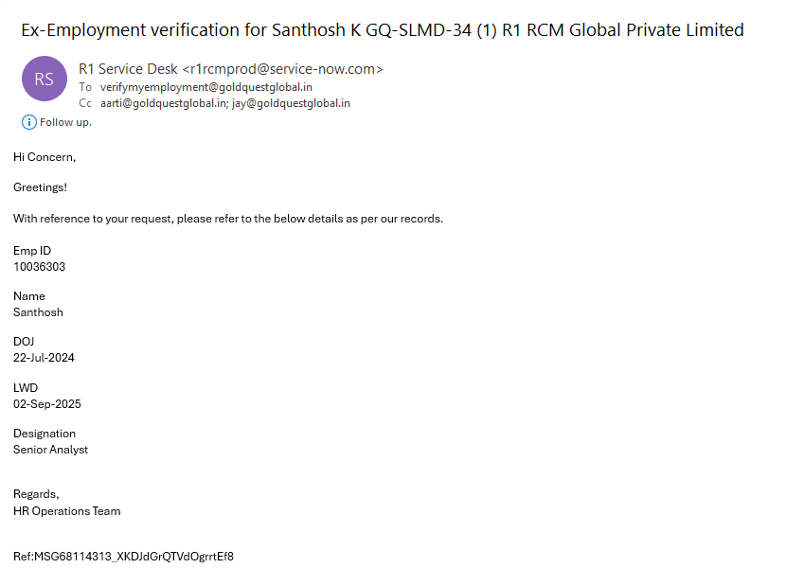Click the r1rcmprod@service-now.com sender address

282,69
